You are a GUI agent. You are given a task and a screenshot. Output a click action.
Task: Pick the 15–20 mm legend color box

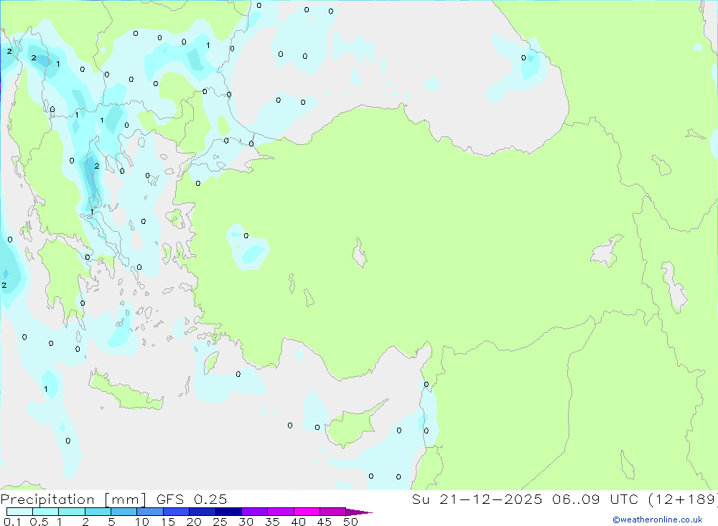pos(177,512)
